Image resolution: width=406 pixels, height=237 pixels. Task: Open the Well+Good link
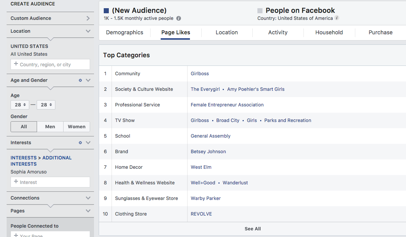[x=203, y=183]
